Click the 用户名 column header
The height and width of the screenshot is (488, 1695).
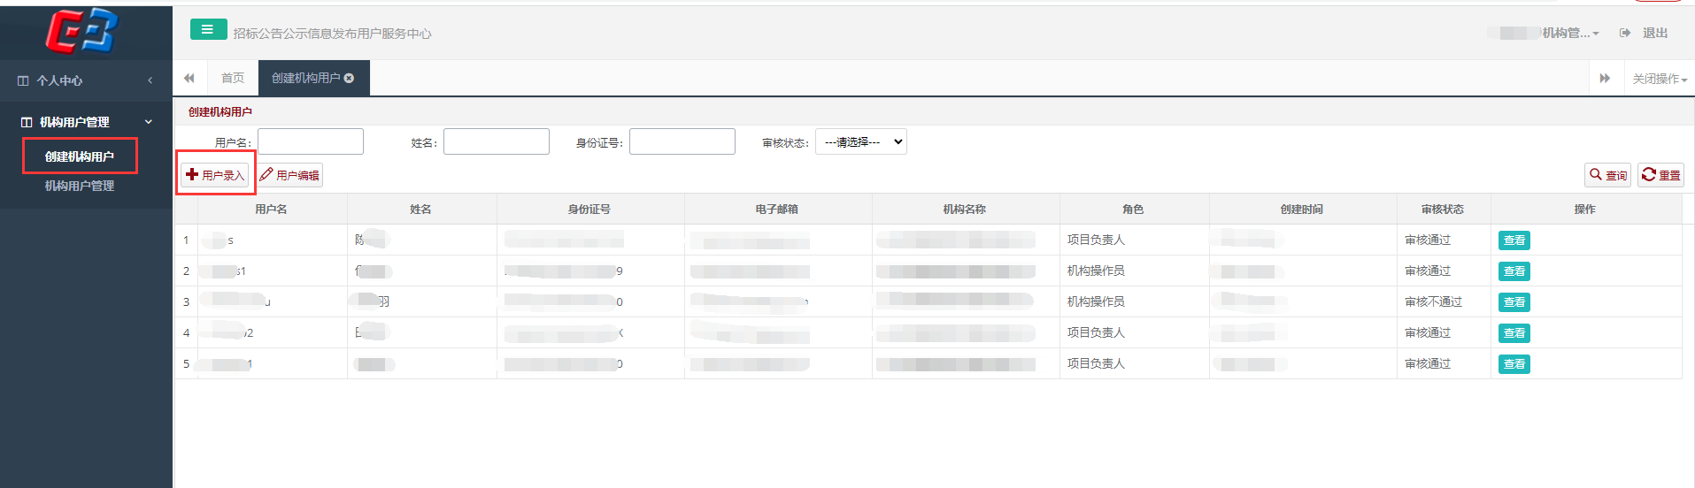point(272,210)
